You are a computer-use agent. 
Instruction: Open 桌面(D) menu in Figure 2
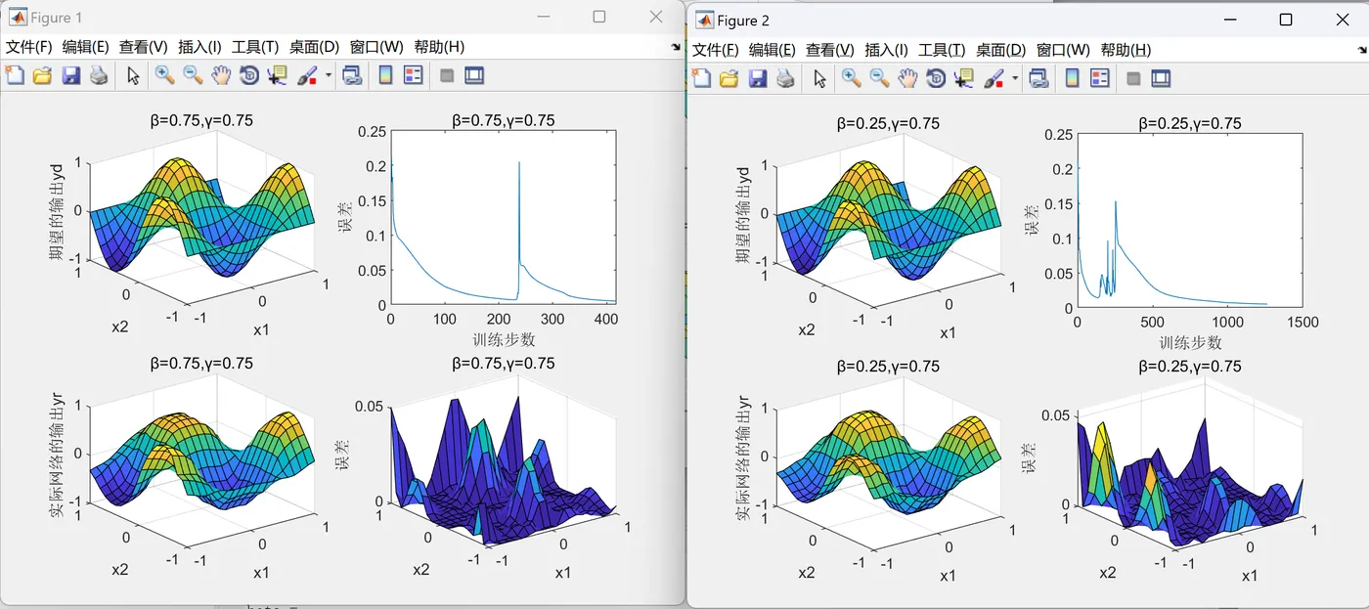tap(1000, 50)
